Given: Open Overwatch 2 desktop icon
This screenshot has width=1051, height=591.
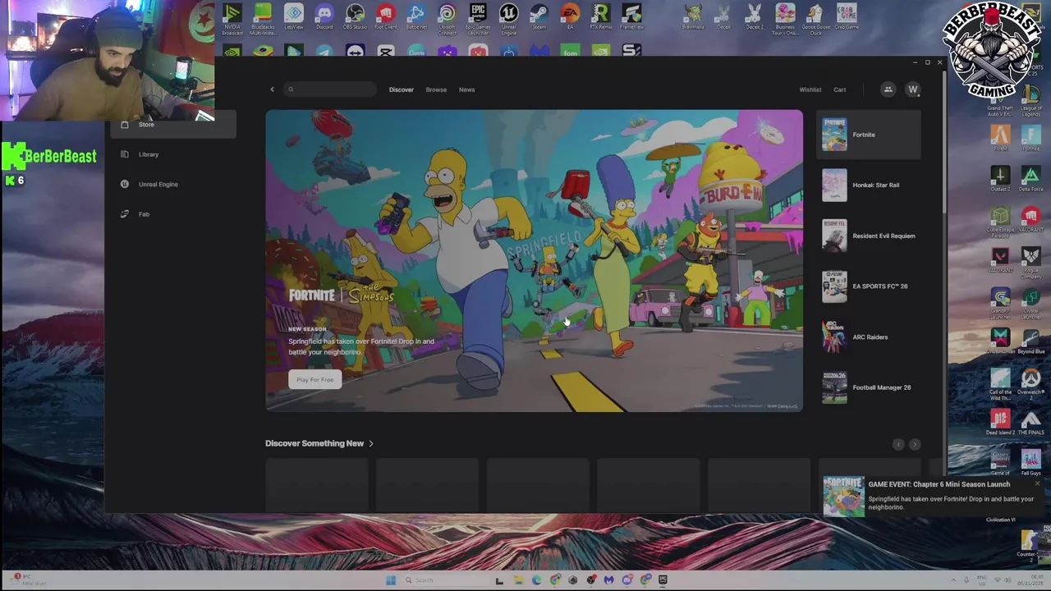Looking at the screenshot, I should pyautogui.click(x=1031, y=382).
